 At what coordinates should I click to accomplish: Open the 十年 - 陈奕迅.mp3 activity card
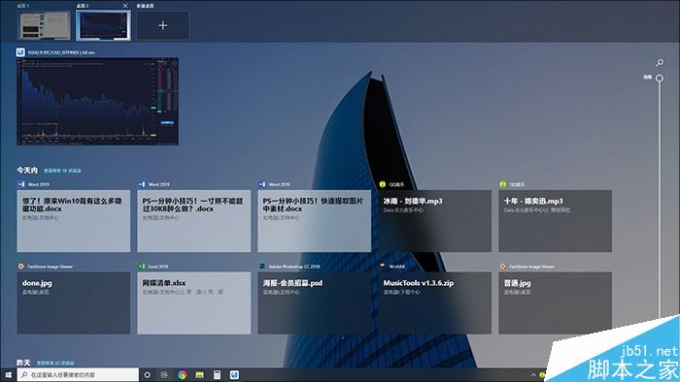555,221
